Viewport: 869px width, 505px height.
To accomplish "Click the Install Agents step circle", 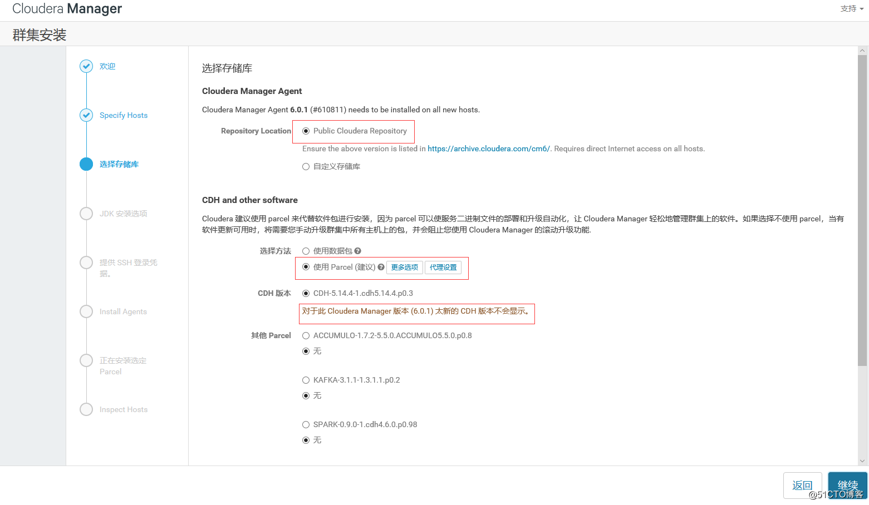I will point(86,311).
